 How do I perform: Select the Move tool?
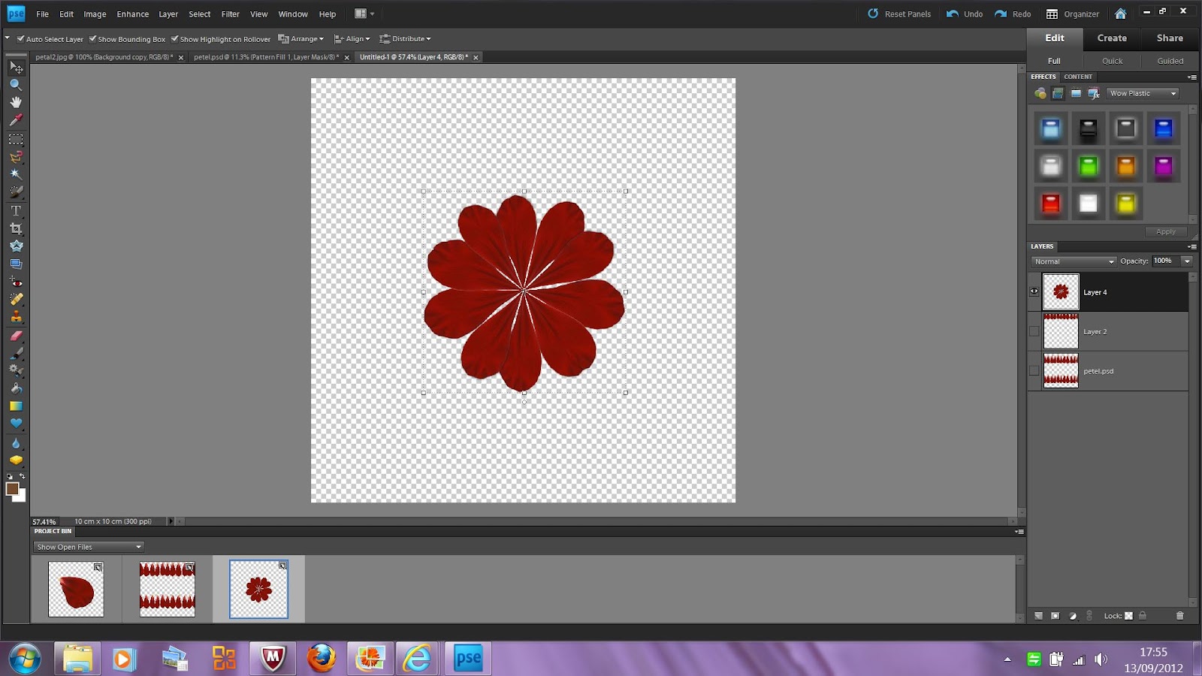click(16, 68)
